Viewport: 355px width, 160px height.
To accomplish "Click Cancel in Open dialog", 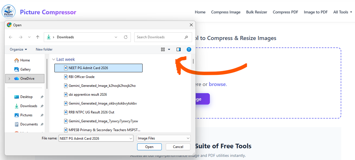I will click(x=178, y=147).
